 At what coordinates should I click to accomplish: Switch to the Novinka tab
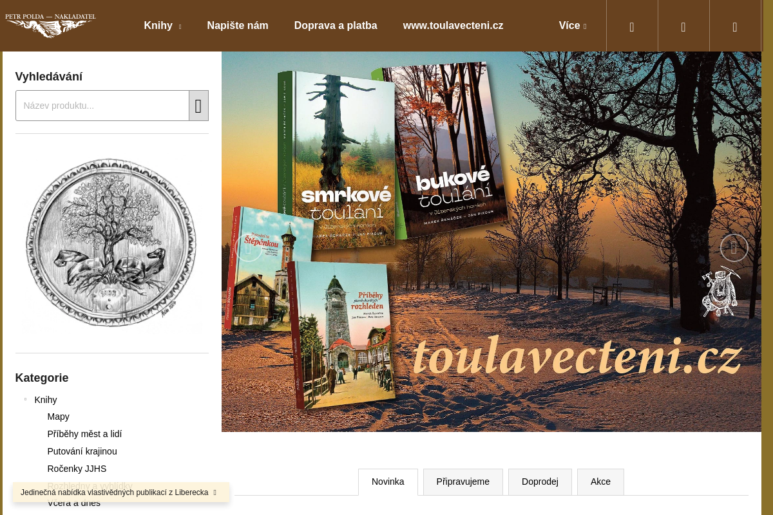[388, 482]
